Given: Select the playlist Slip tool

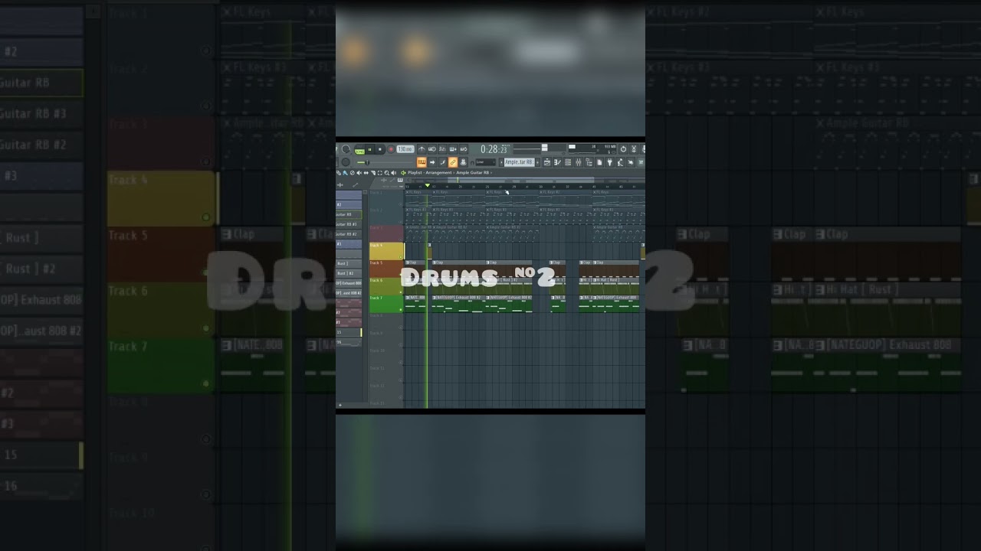Looking at the screenshot, I should 366,173.
